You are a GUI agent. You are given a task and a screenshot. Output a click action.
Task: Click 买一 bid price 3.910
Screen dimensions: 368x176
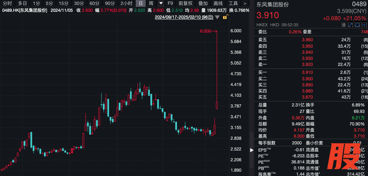coord(307,73)
